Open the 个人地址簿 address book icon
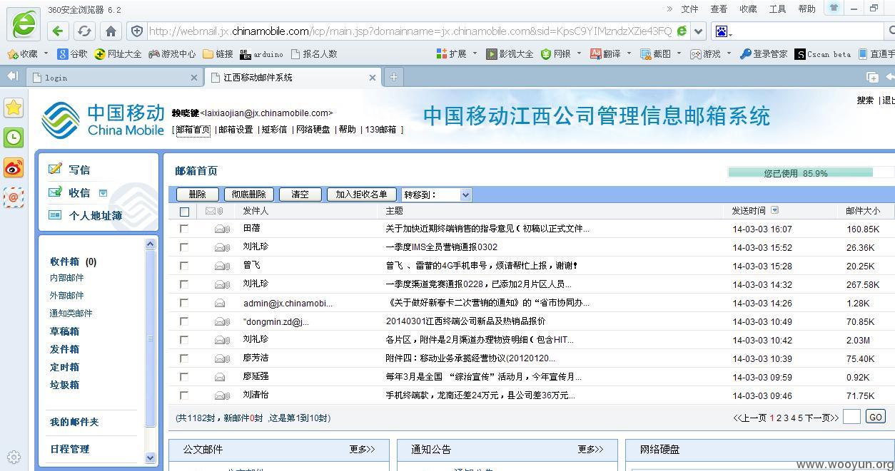895x471 pixels. pyautogui.click(x=55, y=214)
